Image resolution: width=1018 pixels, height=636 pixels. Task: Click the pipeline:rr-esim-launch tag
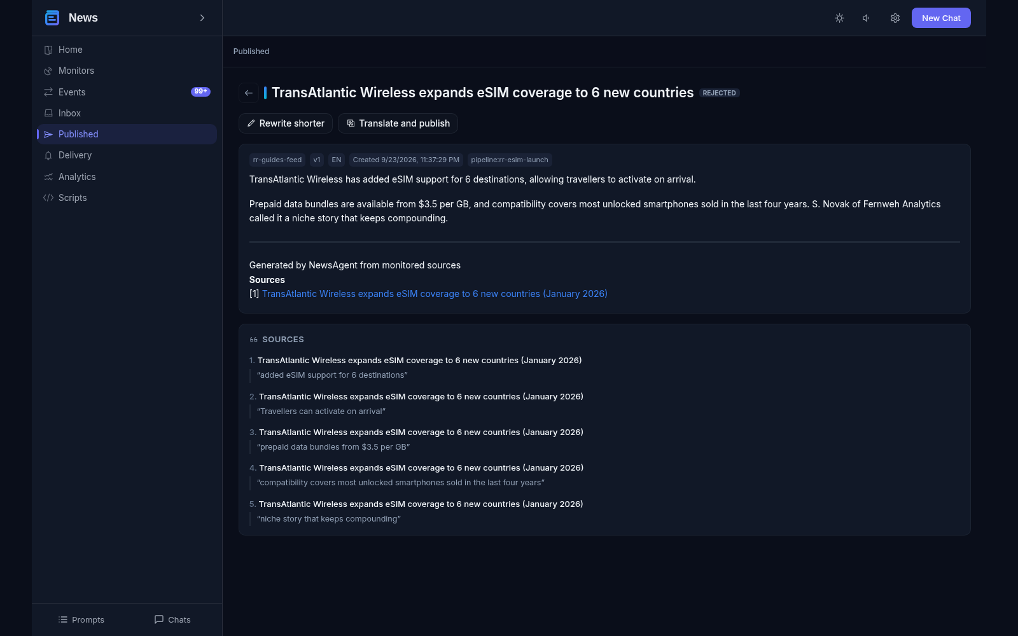(x=510, y=160)
